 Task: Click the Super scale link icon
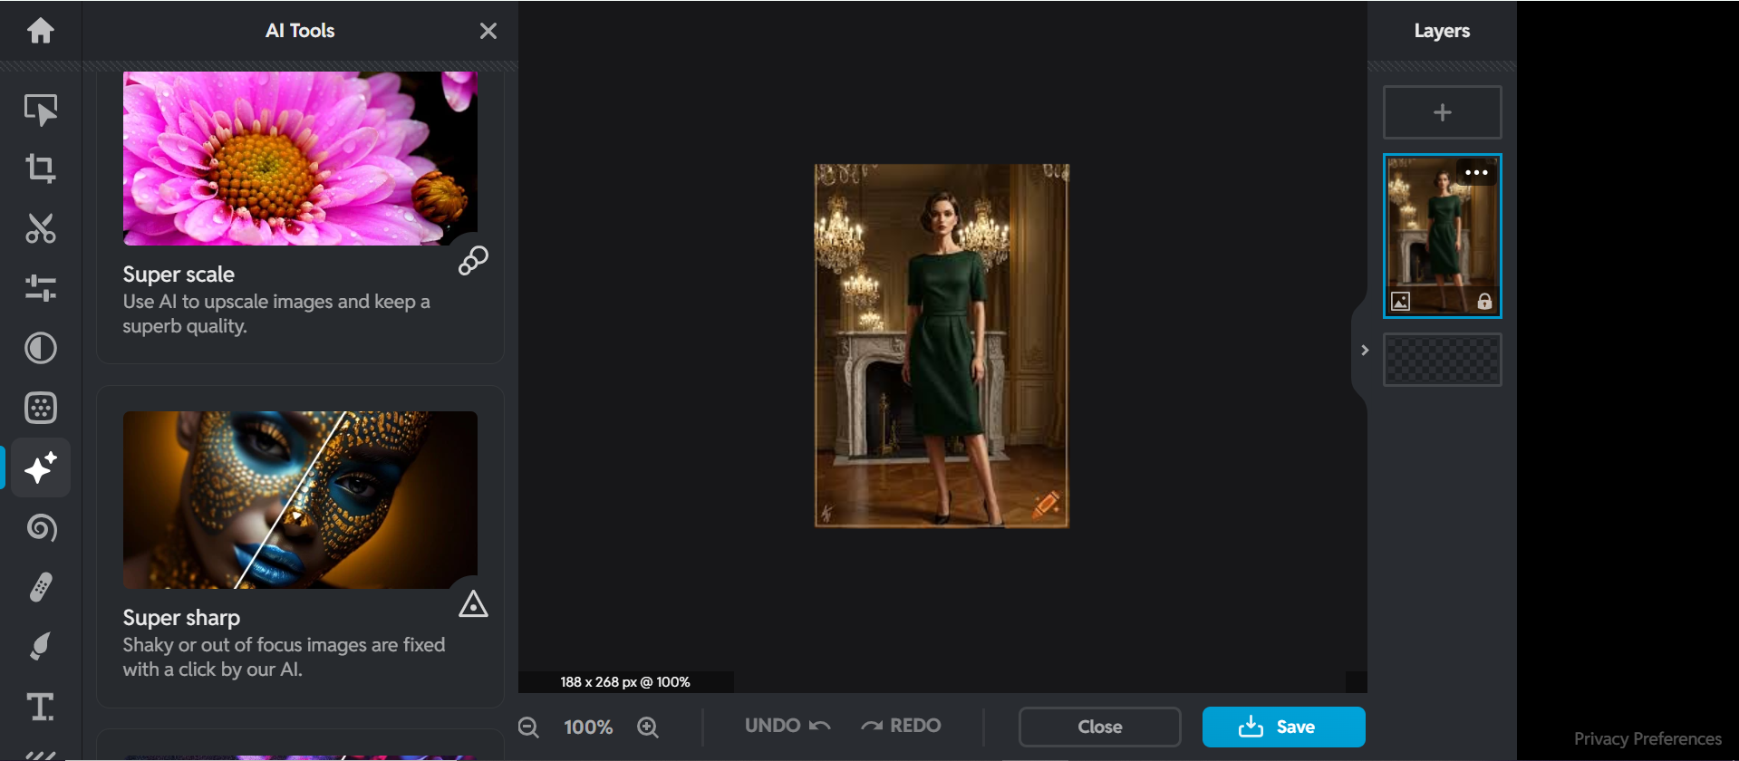[x=473, y=261]
